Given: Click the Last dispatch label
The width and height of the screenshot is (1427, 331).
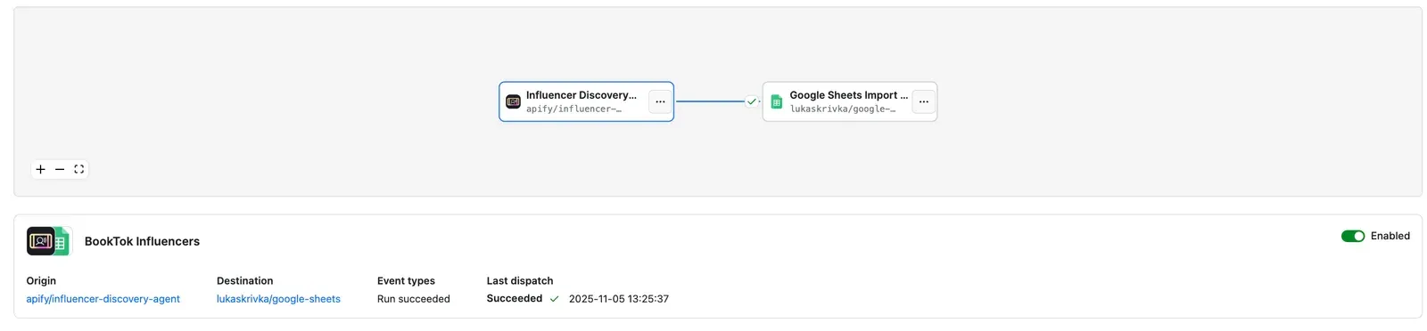Looking at the screenshot, I should point(520,280).
